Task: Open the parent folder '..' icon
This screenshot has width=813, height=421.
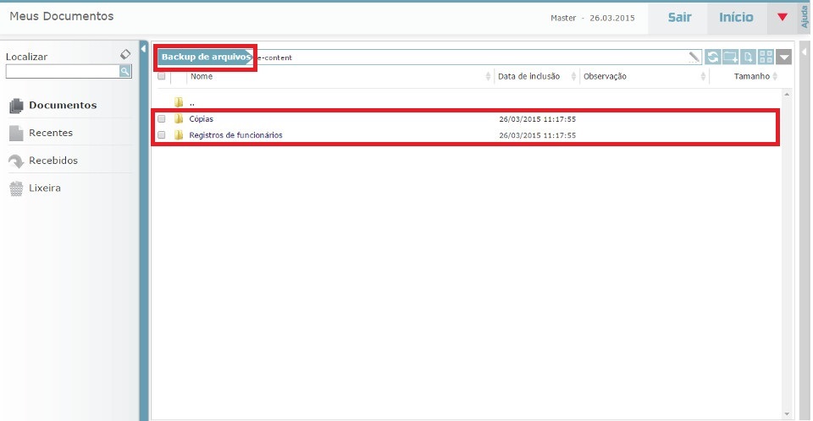Action: click(x=179, y=102)
